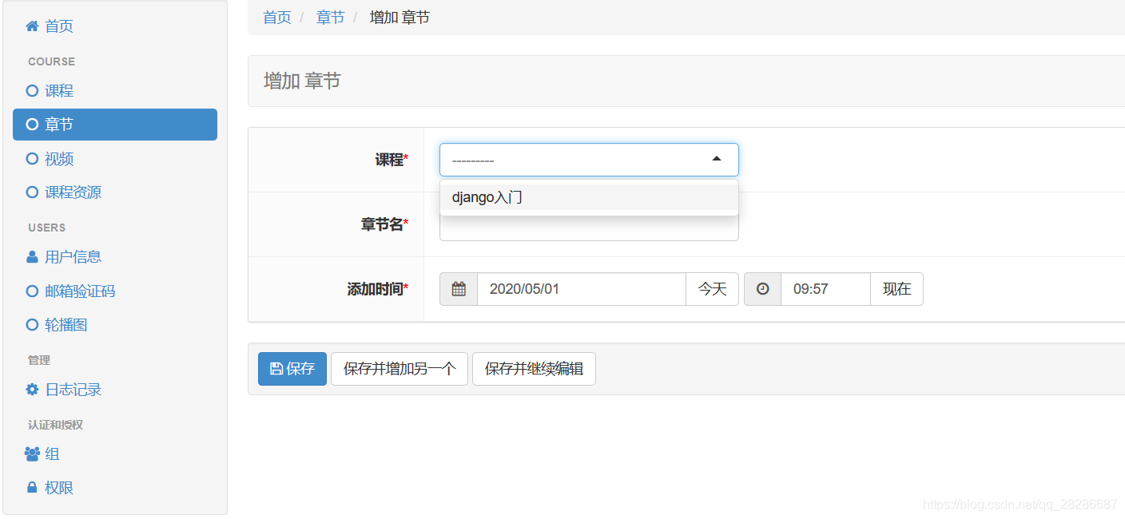Collapse the 课程 dropdown using its arrow
Screen dimensions: 1125x519
click(717, 160)
